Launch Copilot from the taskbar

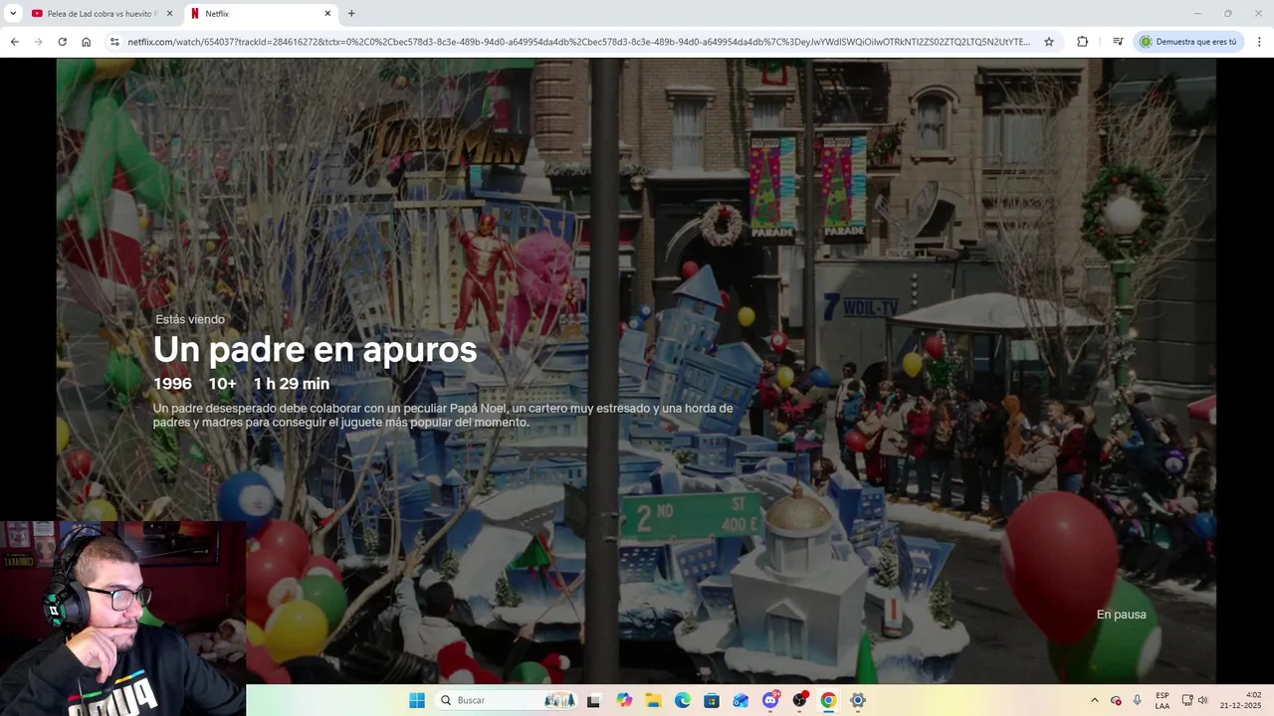pyautogui.click(x=624, y=700)
